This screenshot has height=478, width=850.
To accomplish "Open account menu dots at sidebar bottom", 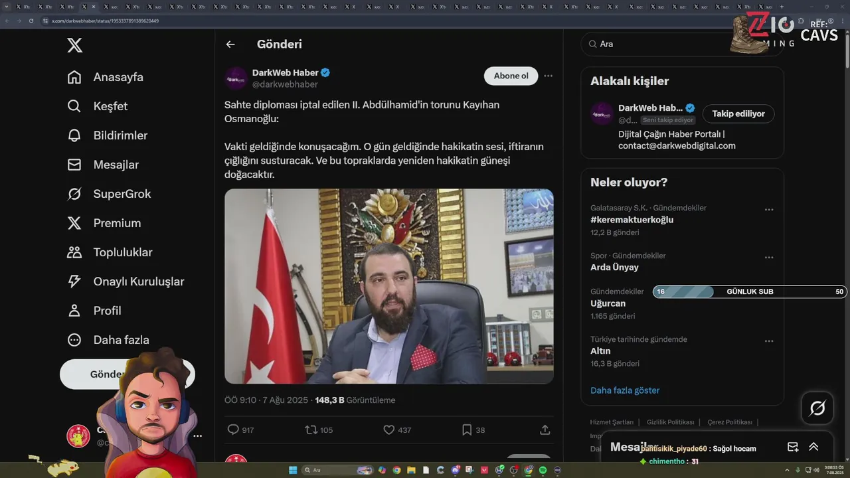I will (x=197, y=436).
